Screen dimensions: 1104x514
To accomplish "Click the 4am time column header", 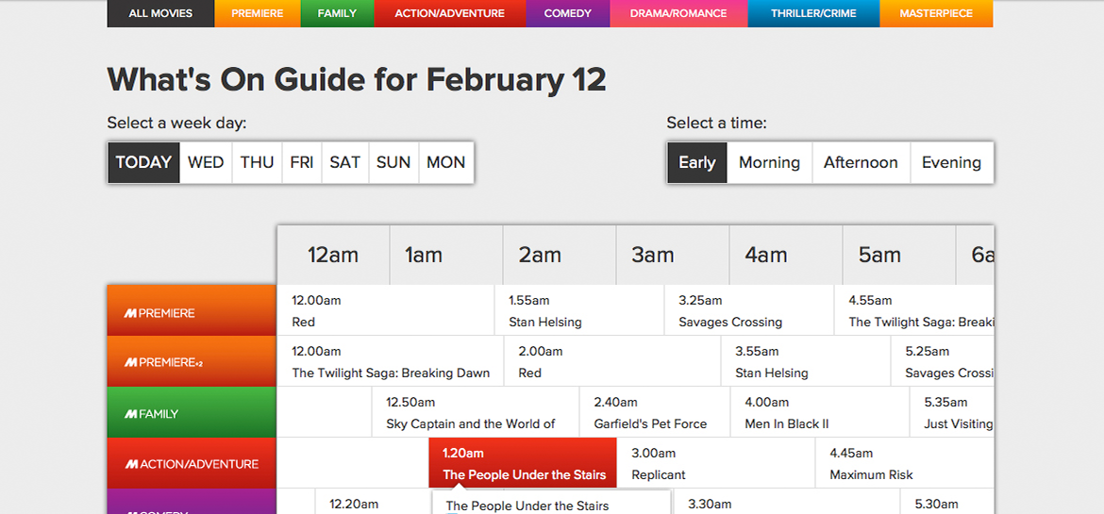I will tap(786, 255).
